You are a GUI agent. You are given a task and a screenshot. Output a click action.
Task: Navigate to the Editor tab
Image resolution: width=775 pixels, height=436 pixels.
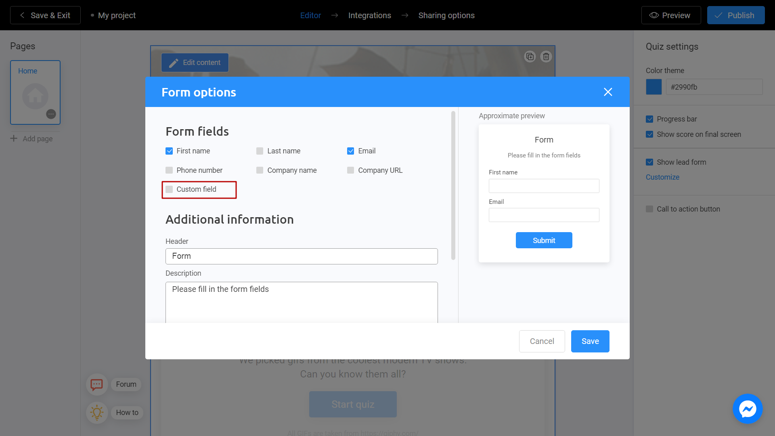point(310,15)
